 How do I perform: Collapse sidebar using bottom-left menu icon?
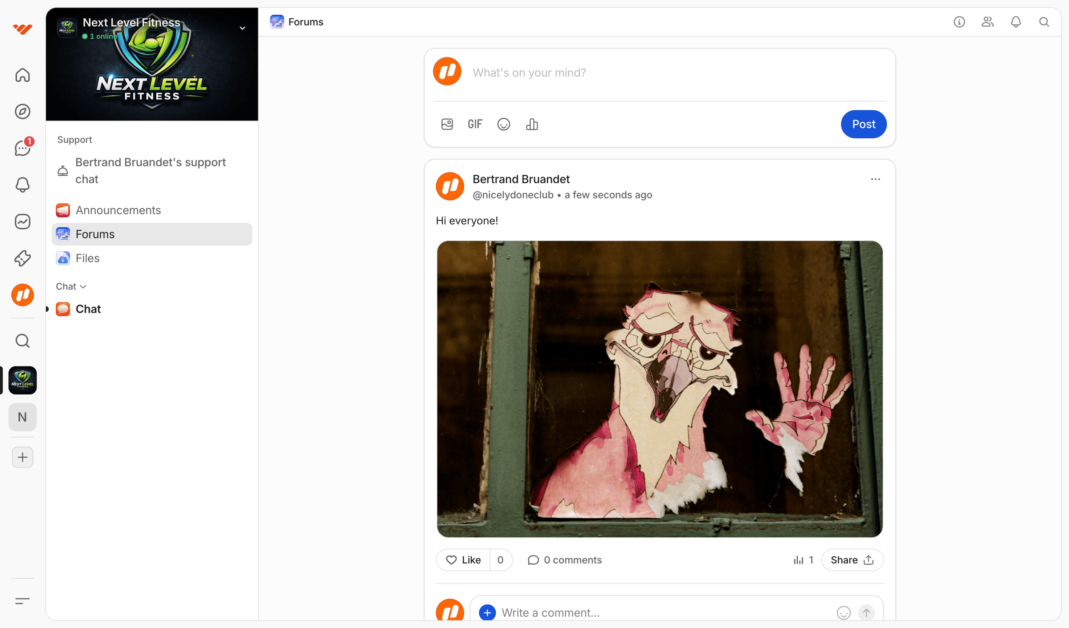coord(22,601)
